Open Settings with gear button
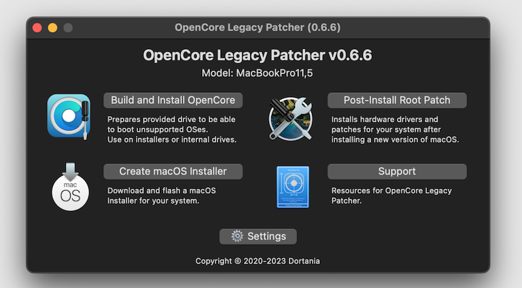 click(258, 236)
